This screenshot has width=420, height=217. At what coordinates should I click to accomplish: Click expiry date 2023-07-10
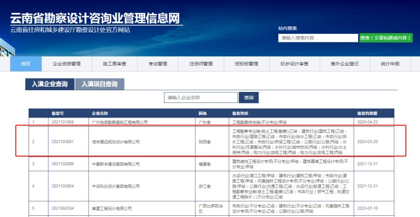[367, 208]
